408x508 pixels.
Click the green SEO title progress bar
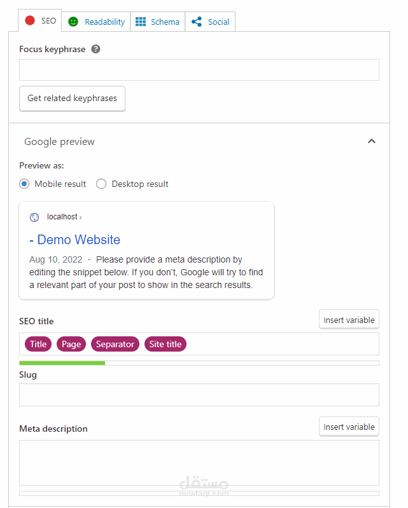[x=62, y=362]
